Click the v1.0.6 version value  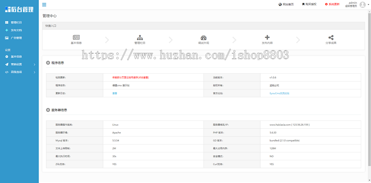(273, 77)
